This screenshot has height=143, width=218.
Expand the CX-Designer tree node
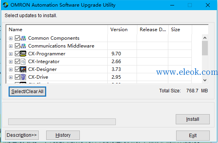pyautogui.click(x=11, y=69)
